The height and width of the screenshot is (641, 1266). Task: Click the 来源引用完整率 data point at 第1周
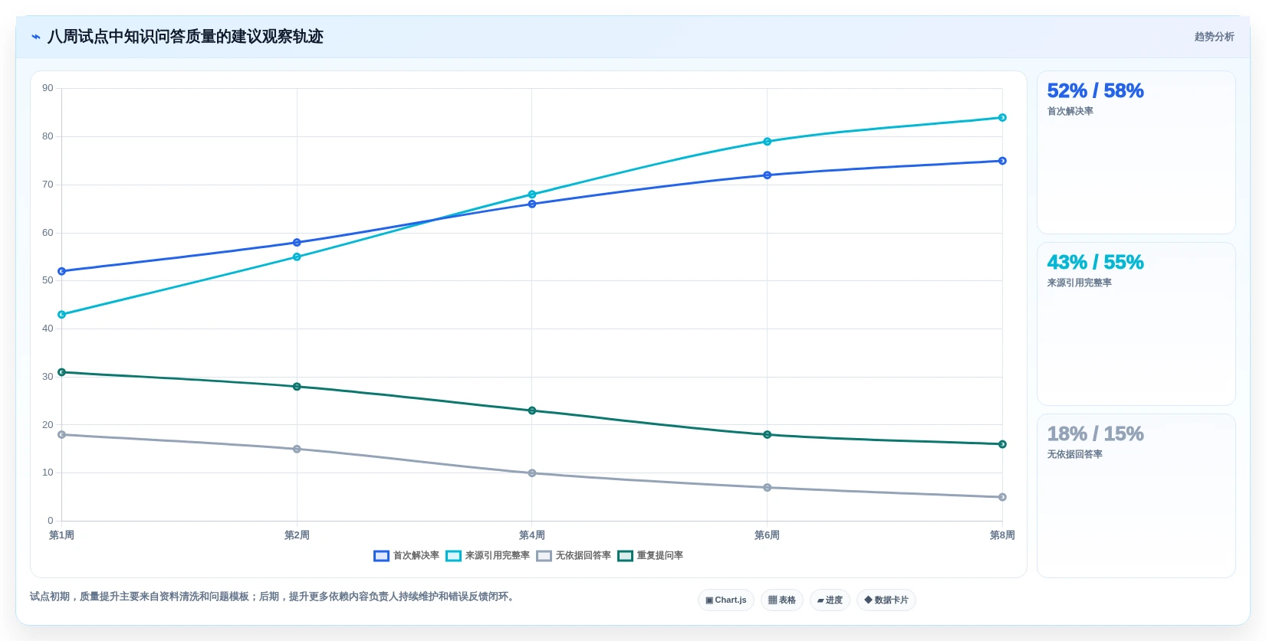point(62,315)
